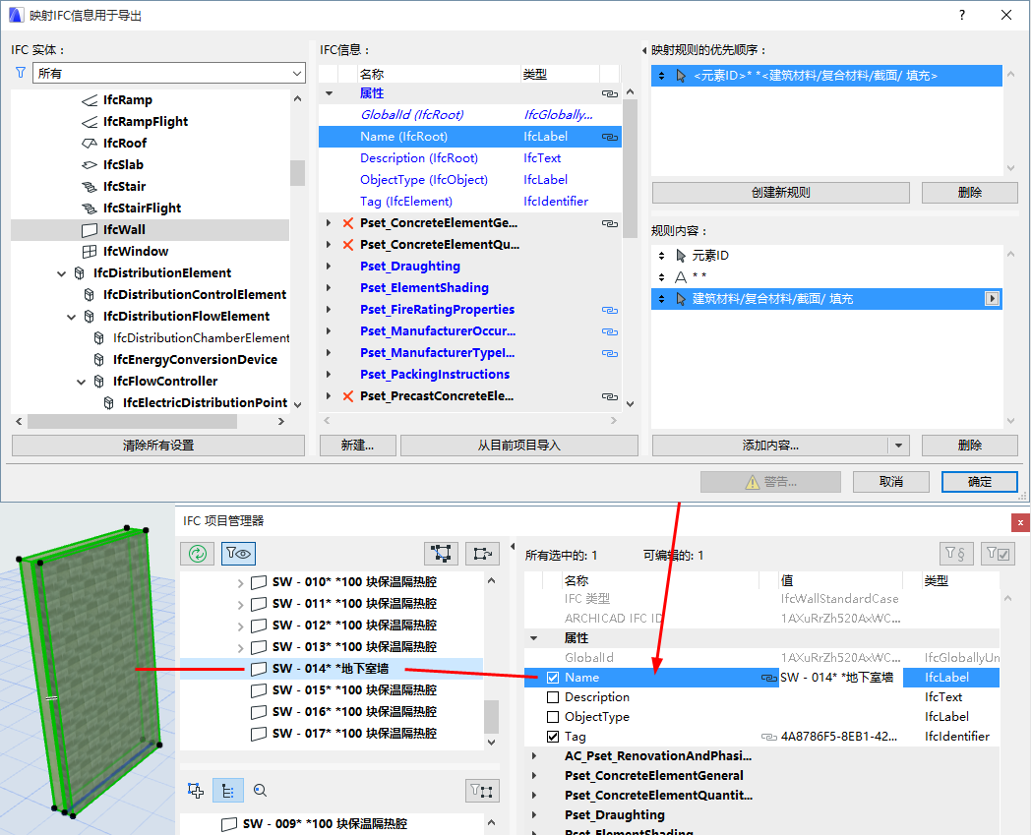Click 从目前项目导入 button

(x=518, y=446)
